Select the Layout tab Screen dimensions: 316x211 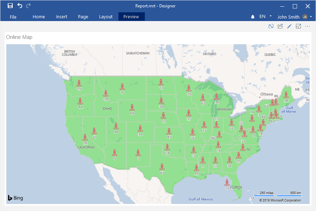pyautogui.click(x=106, y=17)
